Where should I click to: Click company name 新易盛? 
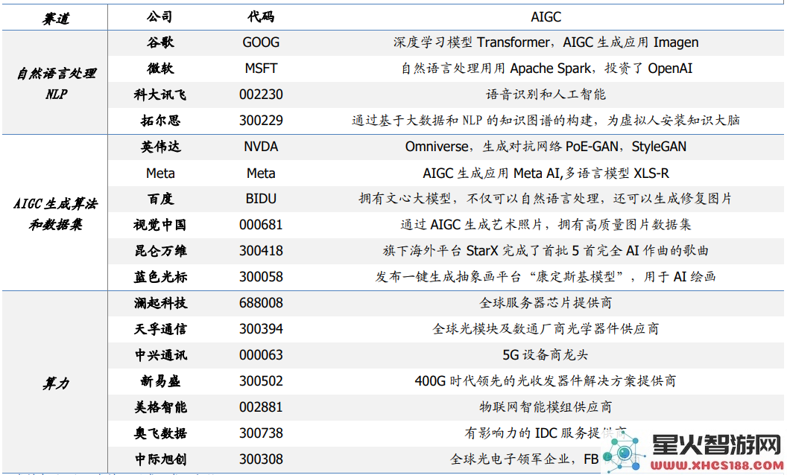point(160,381)
